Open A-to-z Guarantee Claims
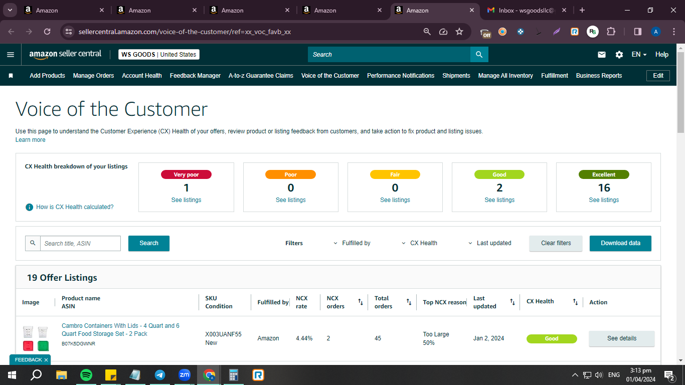Screen dimensions: 685x385 coord(261,76)
